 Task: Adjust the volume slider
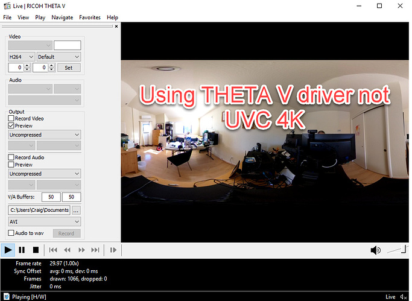pyautogui.click(x=398, y=250)
